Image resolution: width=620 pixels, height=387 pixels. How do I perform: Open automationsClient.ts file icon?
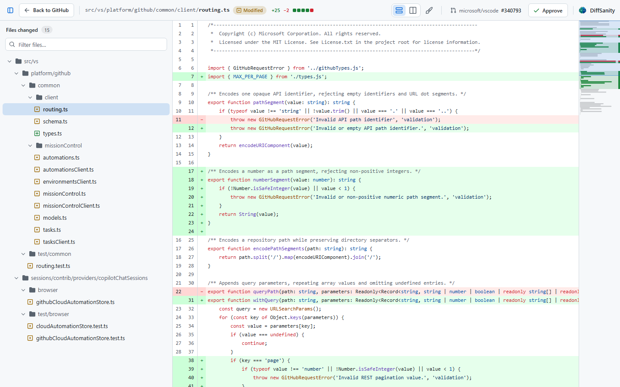(37, 170)
